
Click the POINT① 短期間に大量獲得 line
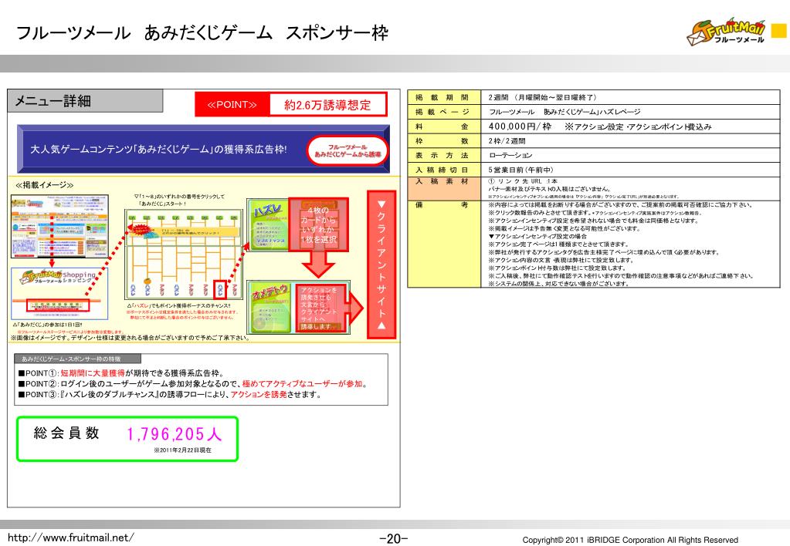point(121,373)
